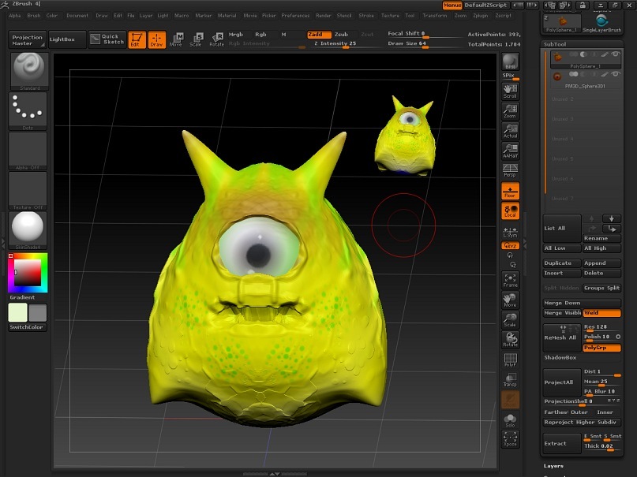
Task: Select the PolySphere_1 tool thumbnail at top
Action: 562,23
